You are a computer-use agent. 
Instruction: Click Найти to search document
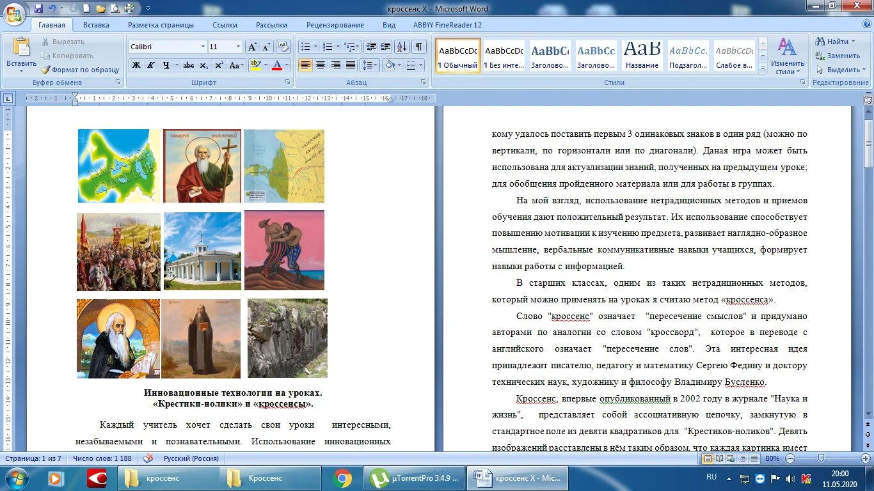836,42
